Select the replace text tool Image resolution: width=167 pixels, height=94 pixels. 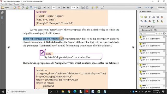click(146, 21)
